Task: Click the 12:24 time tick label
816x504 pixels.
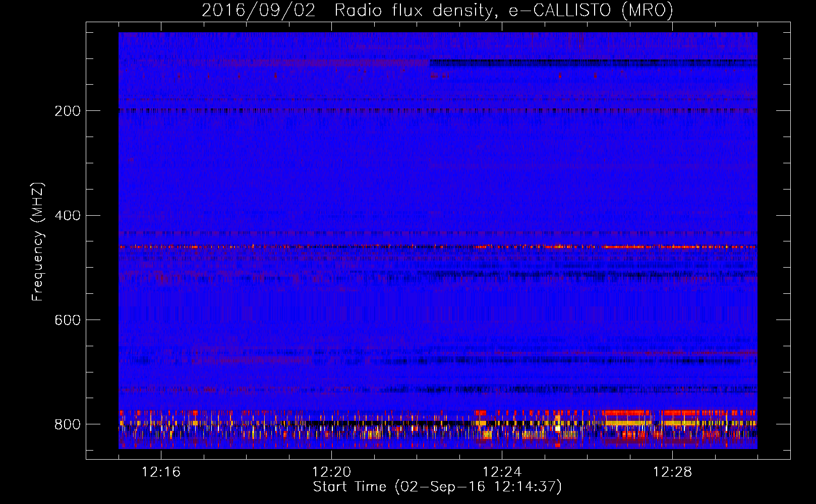Action: pyautogui.click(x=502, y=472)
